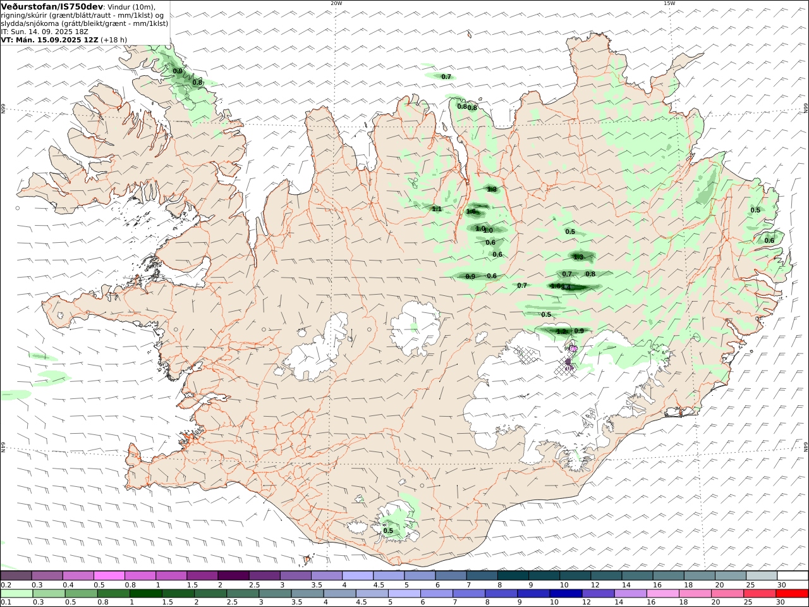Image resolution: width=809 pixels, height=607 pixels.
Task: Click the valid time 'VT: Mán. 15.09.2025 12Z'
Action: (x=50, y=40)
